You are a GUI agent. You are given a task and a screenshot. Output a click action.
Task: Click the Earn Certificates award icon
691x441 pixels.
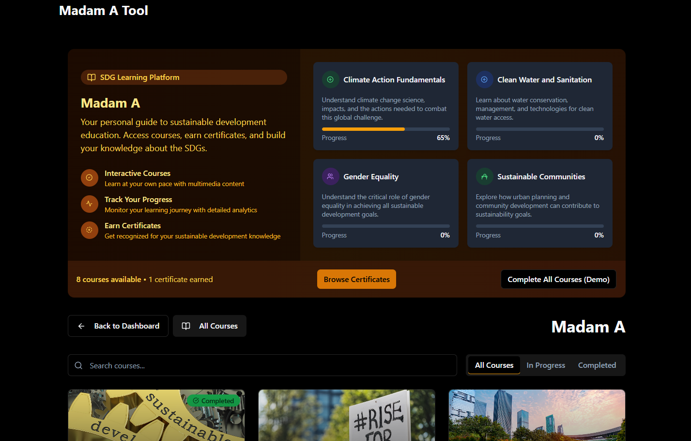click(x=89, y=230)
